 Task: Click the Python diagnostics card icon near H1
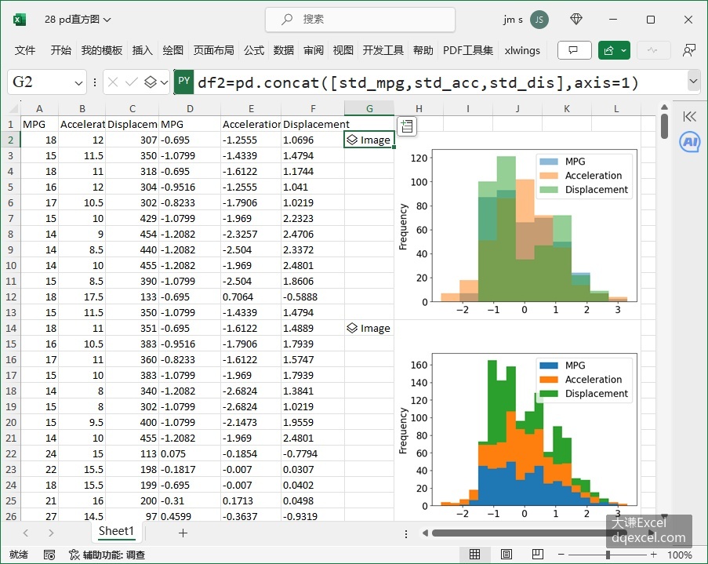(407, 126)
